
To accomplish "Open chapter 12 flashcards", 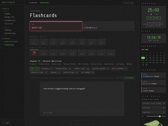I will [63, 53].
